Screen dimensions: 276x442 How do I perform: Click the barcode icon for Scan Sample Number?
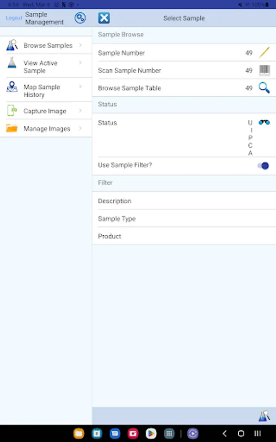(x=264, y=70)
